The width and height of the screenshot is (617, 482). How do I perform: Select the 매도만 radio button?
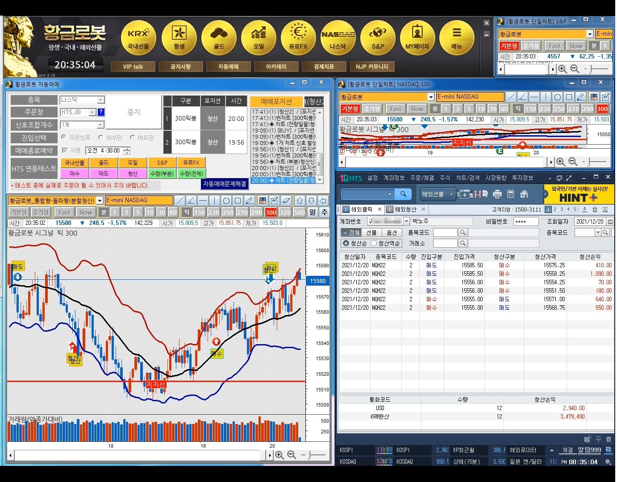point(132,137)
